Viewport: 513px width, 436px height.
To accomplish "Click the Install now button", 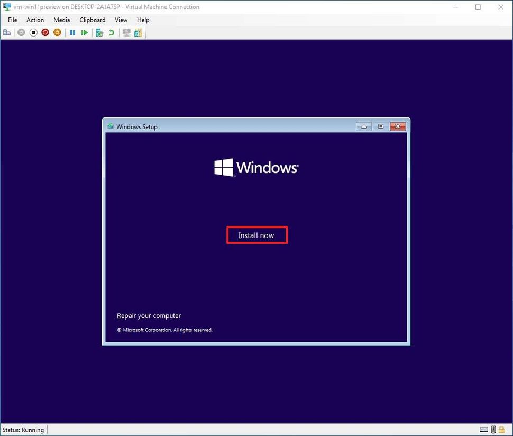I will (x=256, y=235).
